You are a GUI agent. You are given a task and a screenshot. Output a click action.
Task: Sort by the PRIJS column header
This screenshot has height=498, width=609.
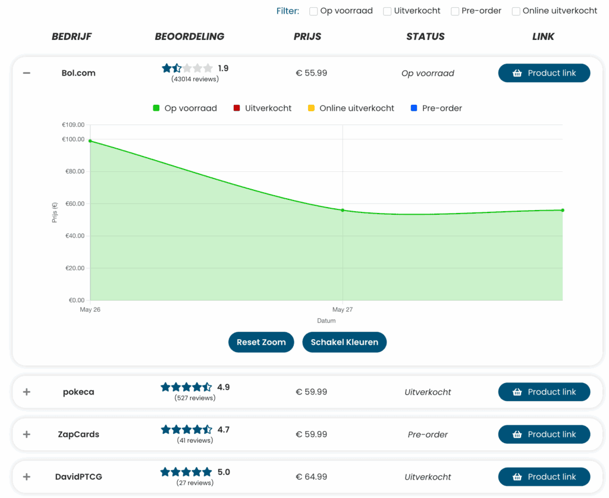click(307, 36)
